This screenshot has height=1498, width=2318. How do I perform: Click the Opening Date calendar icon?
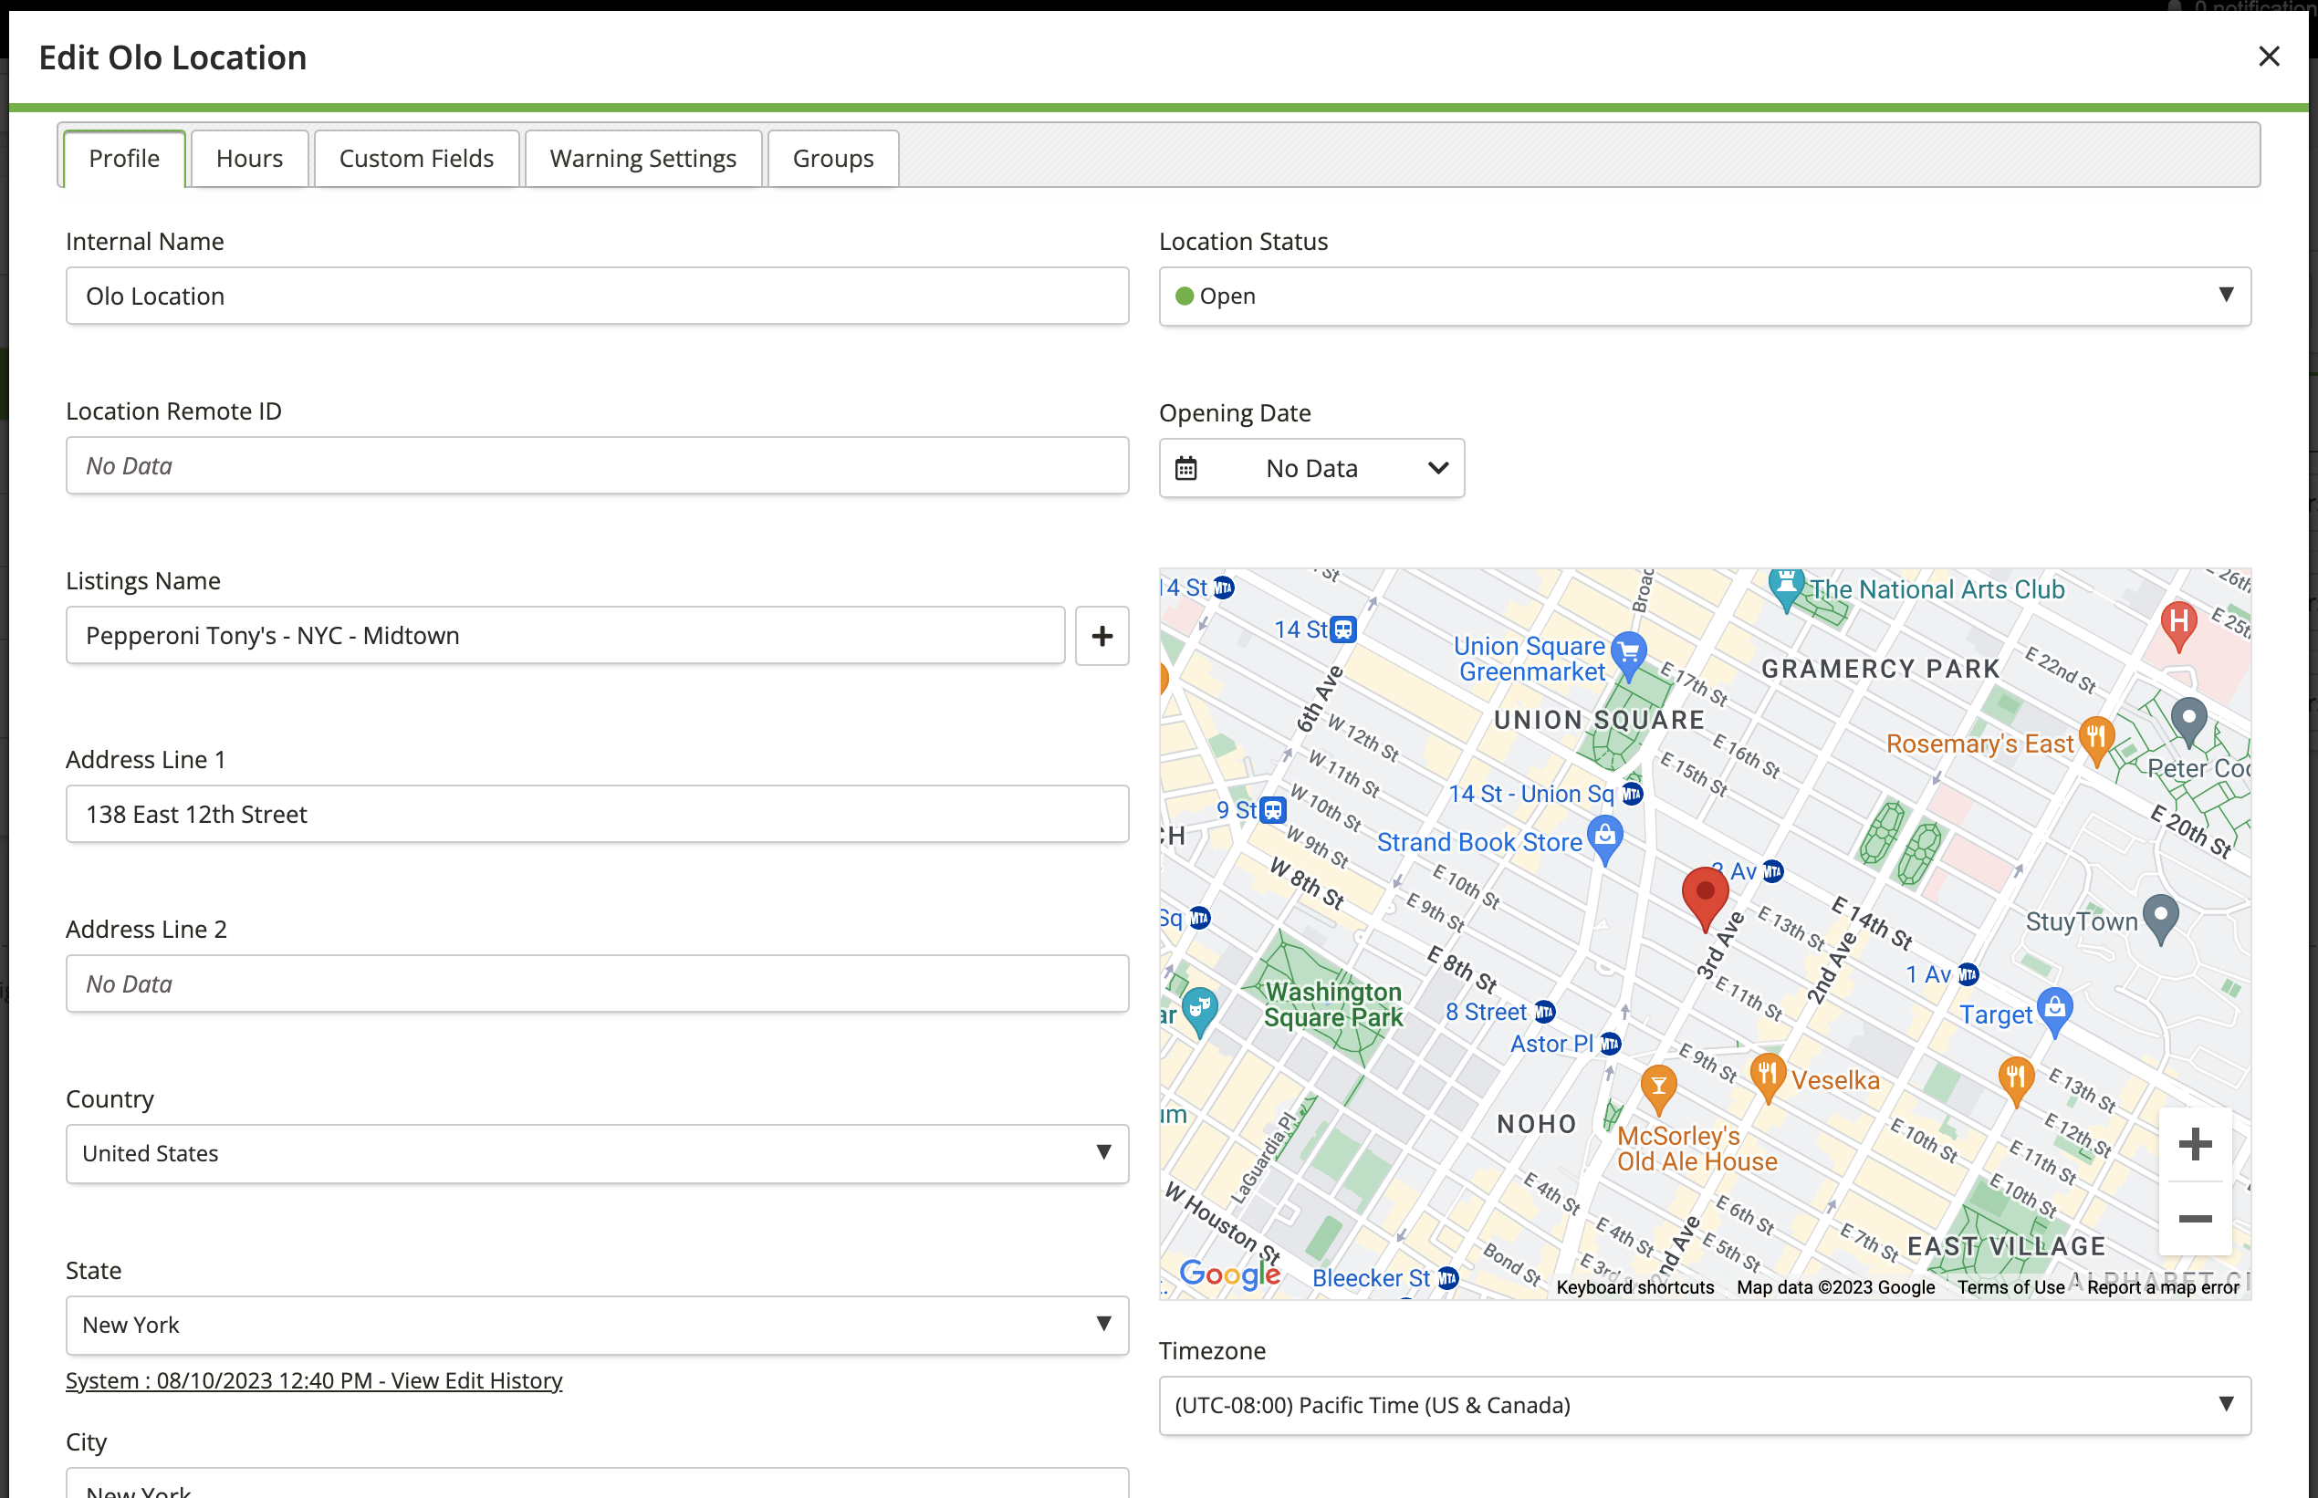point(1185,468)
